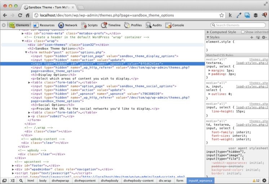
Task: Add a new style rule with plus icon
Action: click(252, 37)
